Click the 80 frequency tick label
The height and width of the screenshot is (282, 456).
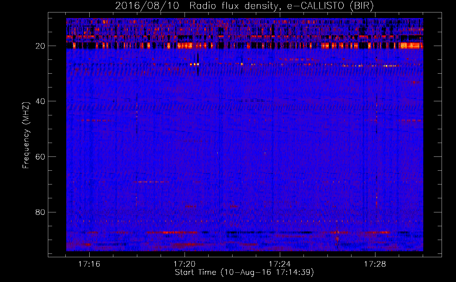point(41,212)
